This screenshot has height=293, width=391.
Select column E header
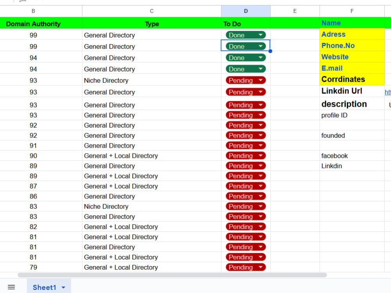[x=295, y=11]
